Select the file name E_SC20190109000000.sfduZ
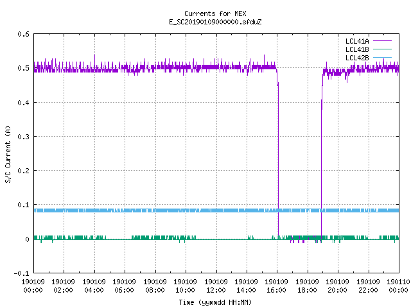 coord(215,22)
